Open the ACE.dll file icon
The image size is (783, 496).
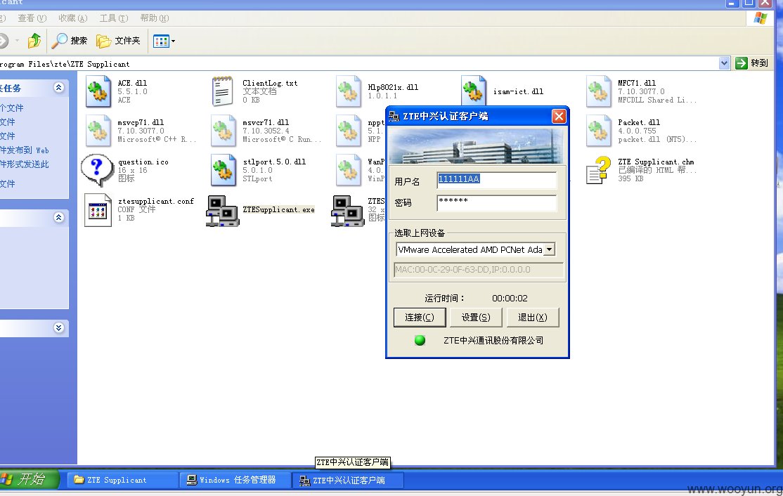click(x=98, y=91)
